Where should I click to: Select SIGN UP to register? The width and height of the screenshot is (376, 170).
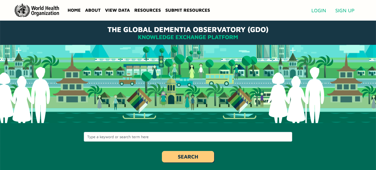click(345, 11)
